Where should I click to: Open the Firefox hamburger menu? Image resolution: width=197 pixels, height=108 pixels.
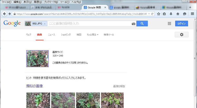tap(192, 14)
